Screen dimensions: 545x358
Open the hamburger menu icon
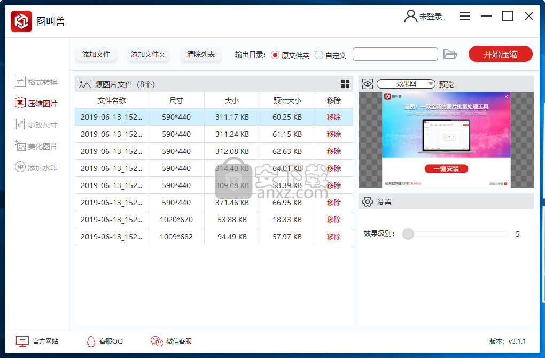pyautogui.click(x=465, y=16)
